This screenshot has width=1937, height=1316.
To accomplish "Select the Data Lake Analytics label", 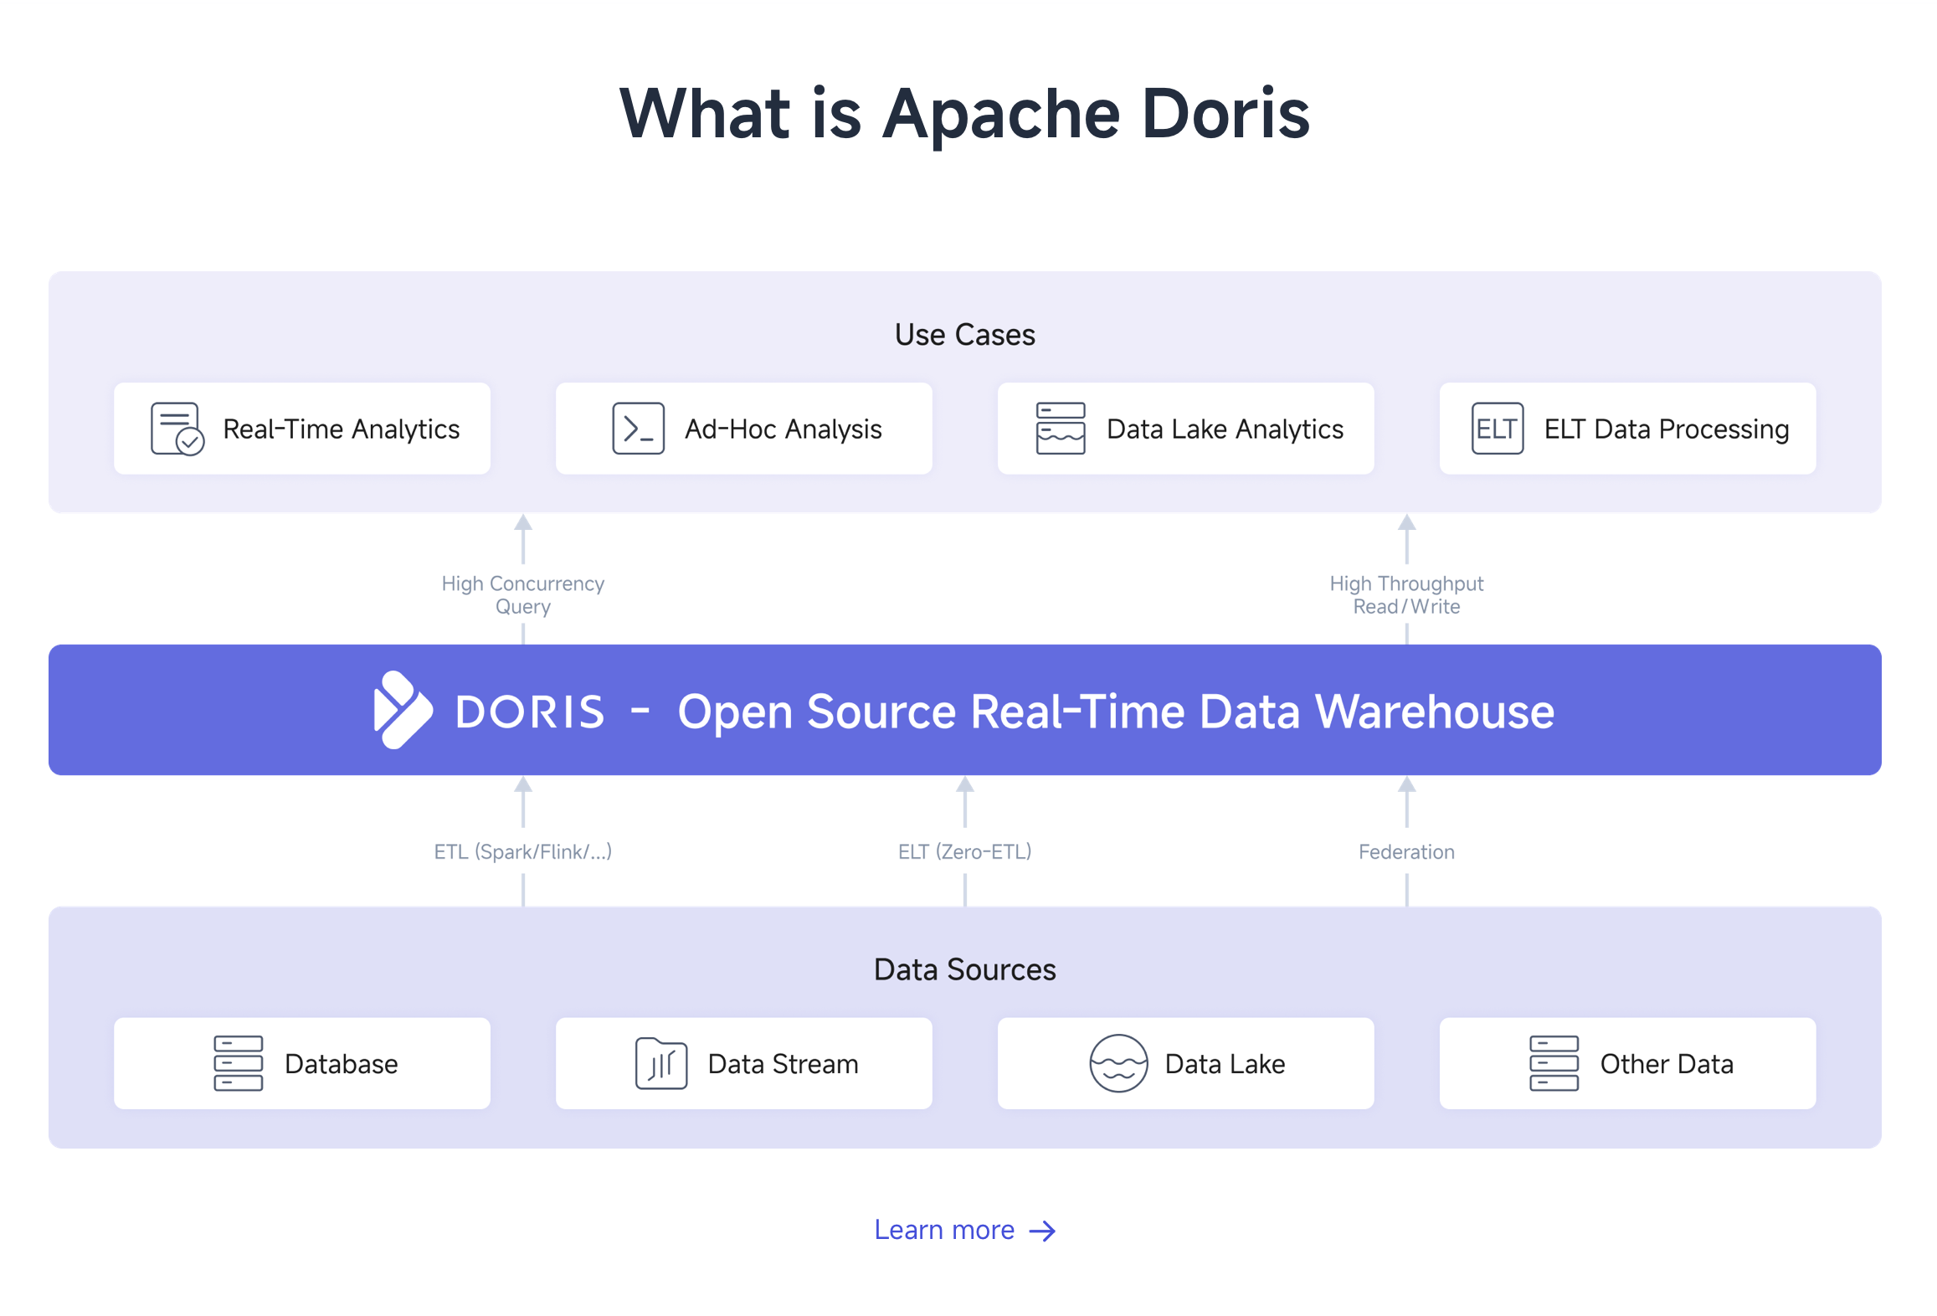I will click(x=1225, y=429).
